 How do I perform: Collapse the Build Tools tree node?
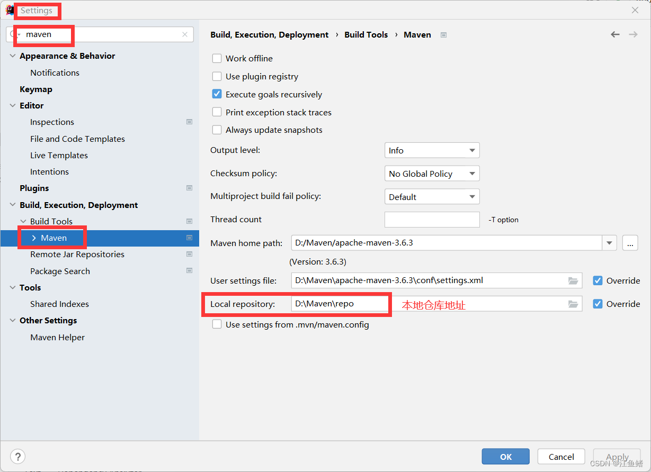pos(23,221)
